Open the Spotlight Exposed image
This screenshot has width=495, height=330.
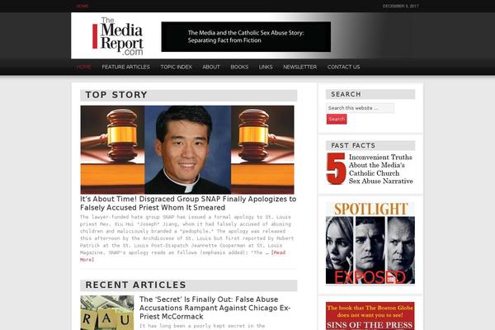(370, 243)
